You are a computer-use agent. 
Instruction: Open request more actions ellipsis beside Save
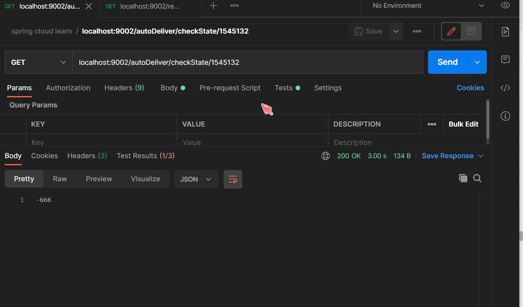(x=417, y=31)
